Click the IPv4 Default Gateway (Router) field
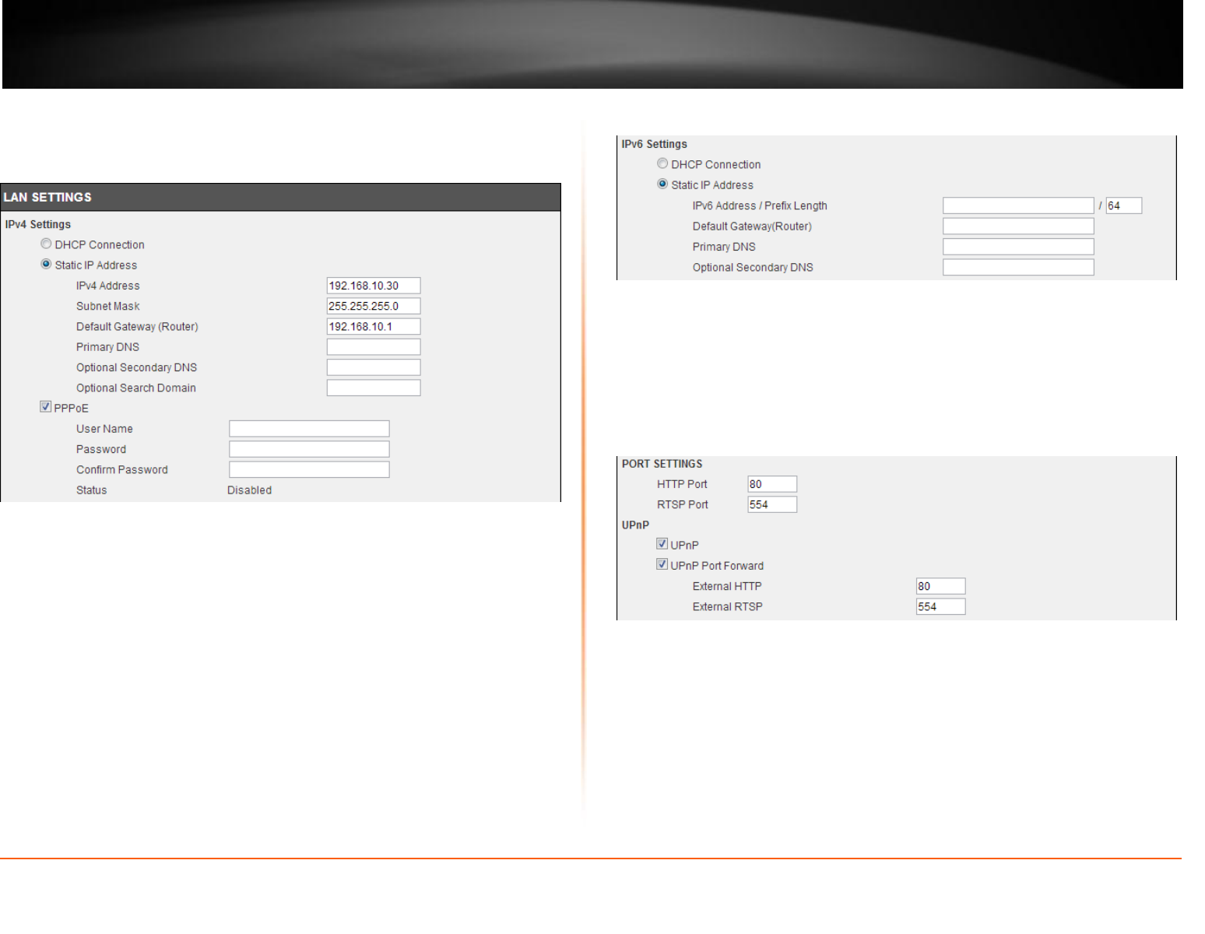 coord(374,327)
